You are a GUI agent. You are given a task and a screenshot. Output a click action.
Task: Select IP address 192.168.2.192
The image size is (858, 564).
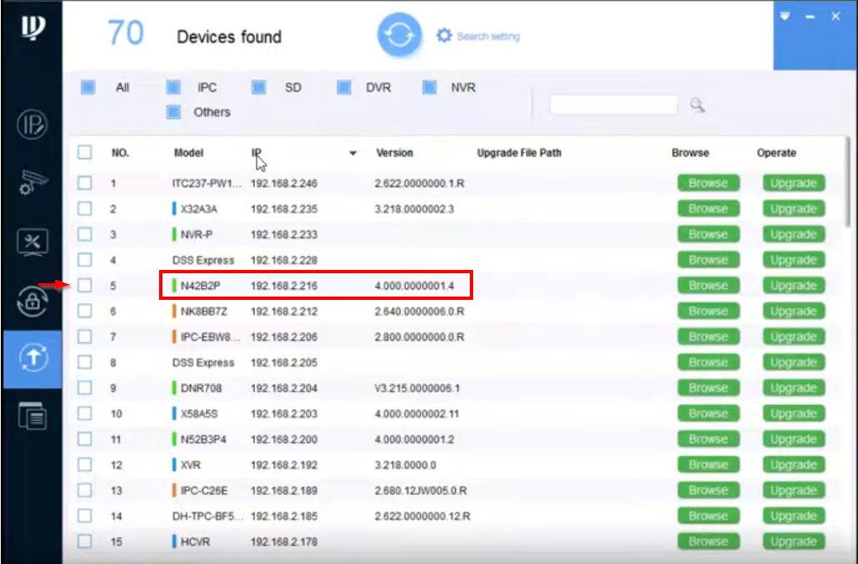click(x=284, y=465)
